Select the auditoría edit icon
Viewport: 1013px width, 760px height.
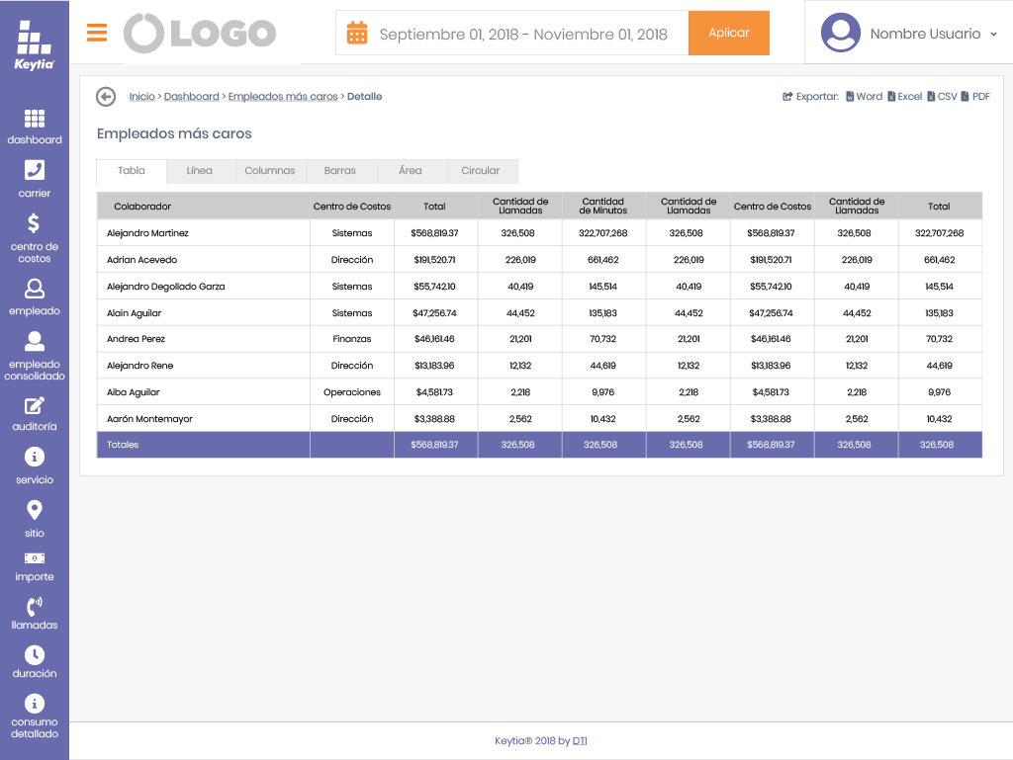pyautogui.click(x=35, y=406)
